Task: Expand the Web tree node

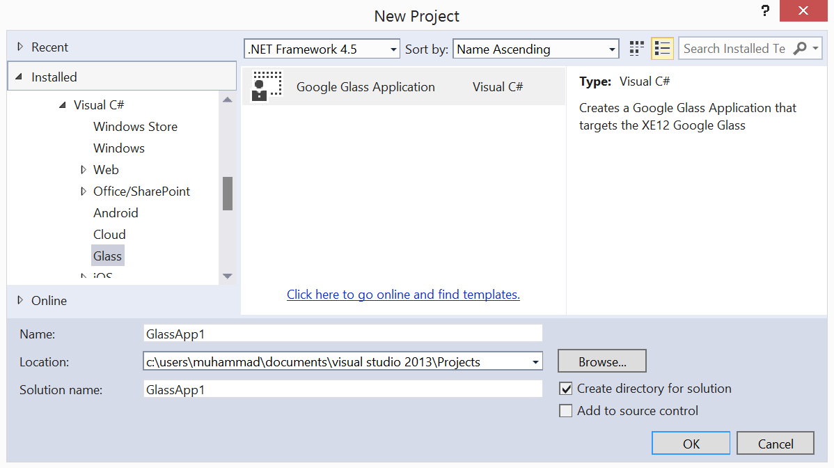Action: (84, 170)
